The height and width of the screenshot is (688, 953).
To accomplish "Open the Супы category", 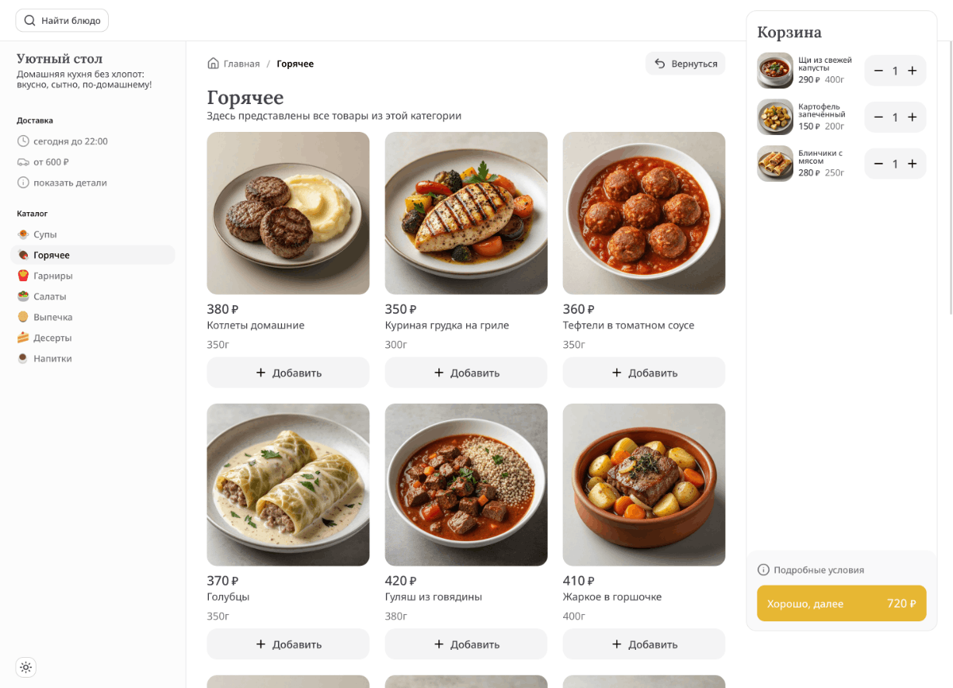I will [44, 234].
